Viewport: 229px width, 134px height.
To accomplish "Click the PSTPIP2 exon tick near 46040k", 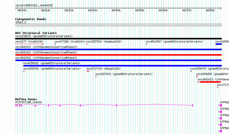I will pos(117,105).
